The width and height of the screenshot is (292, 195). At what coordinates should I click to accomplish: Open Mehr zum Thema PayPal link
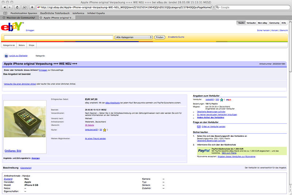point(229,153)
